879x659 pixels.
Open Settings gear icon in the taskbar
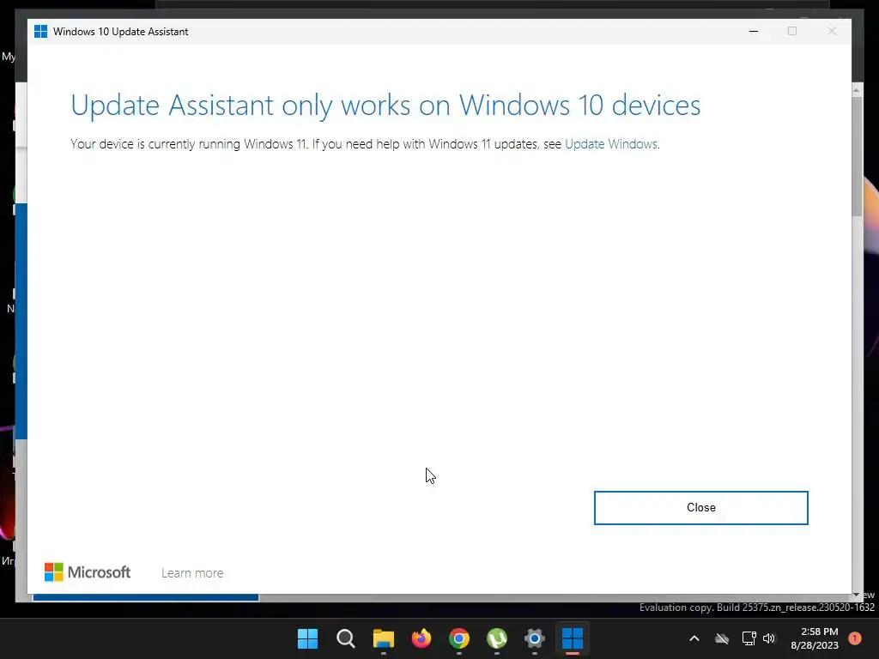pyautogui.click(x=535, y=638)
